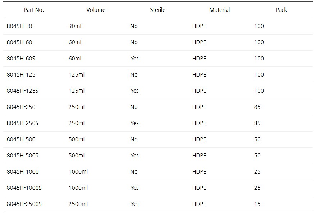Click part number 8045H-30
319x216 pixels.
[19, 26]
